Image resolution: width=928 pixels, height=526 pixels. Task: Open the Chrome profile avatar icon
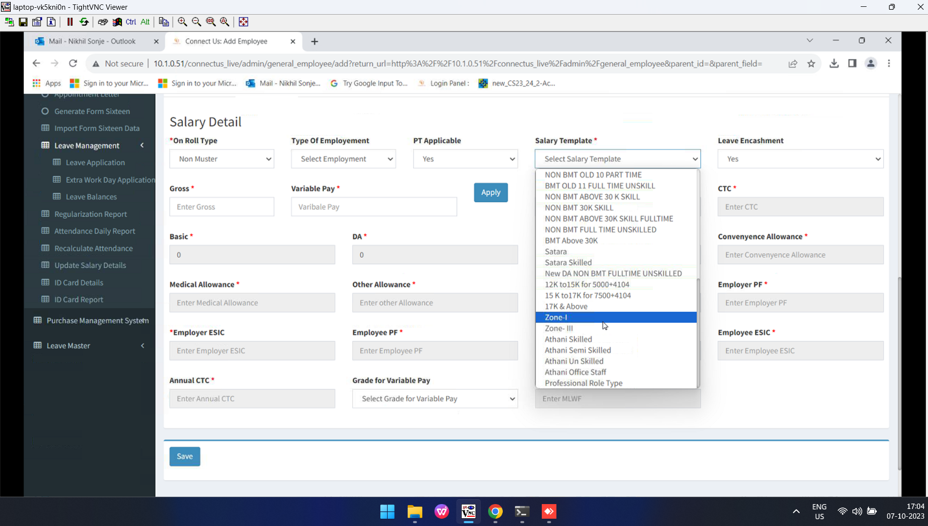(x=870, y=63)
